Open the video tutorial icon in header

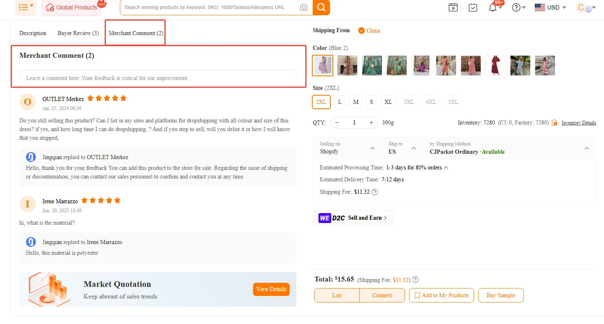[x=453, y=7]
